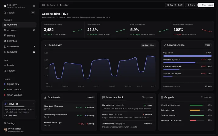Click the Ledgerly breadcrumb
The height and width of the screenshot is (136, 218).
tap(51, 5)
